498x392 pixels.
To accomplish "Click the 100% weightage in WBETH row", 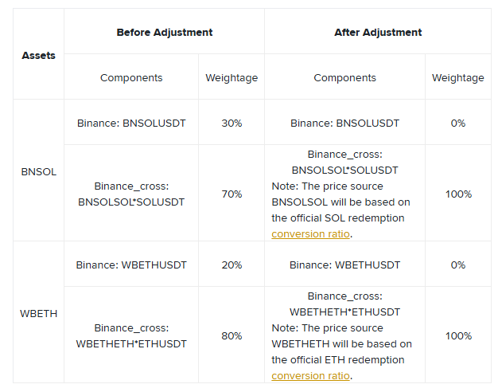I will [458, 335].
